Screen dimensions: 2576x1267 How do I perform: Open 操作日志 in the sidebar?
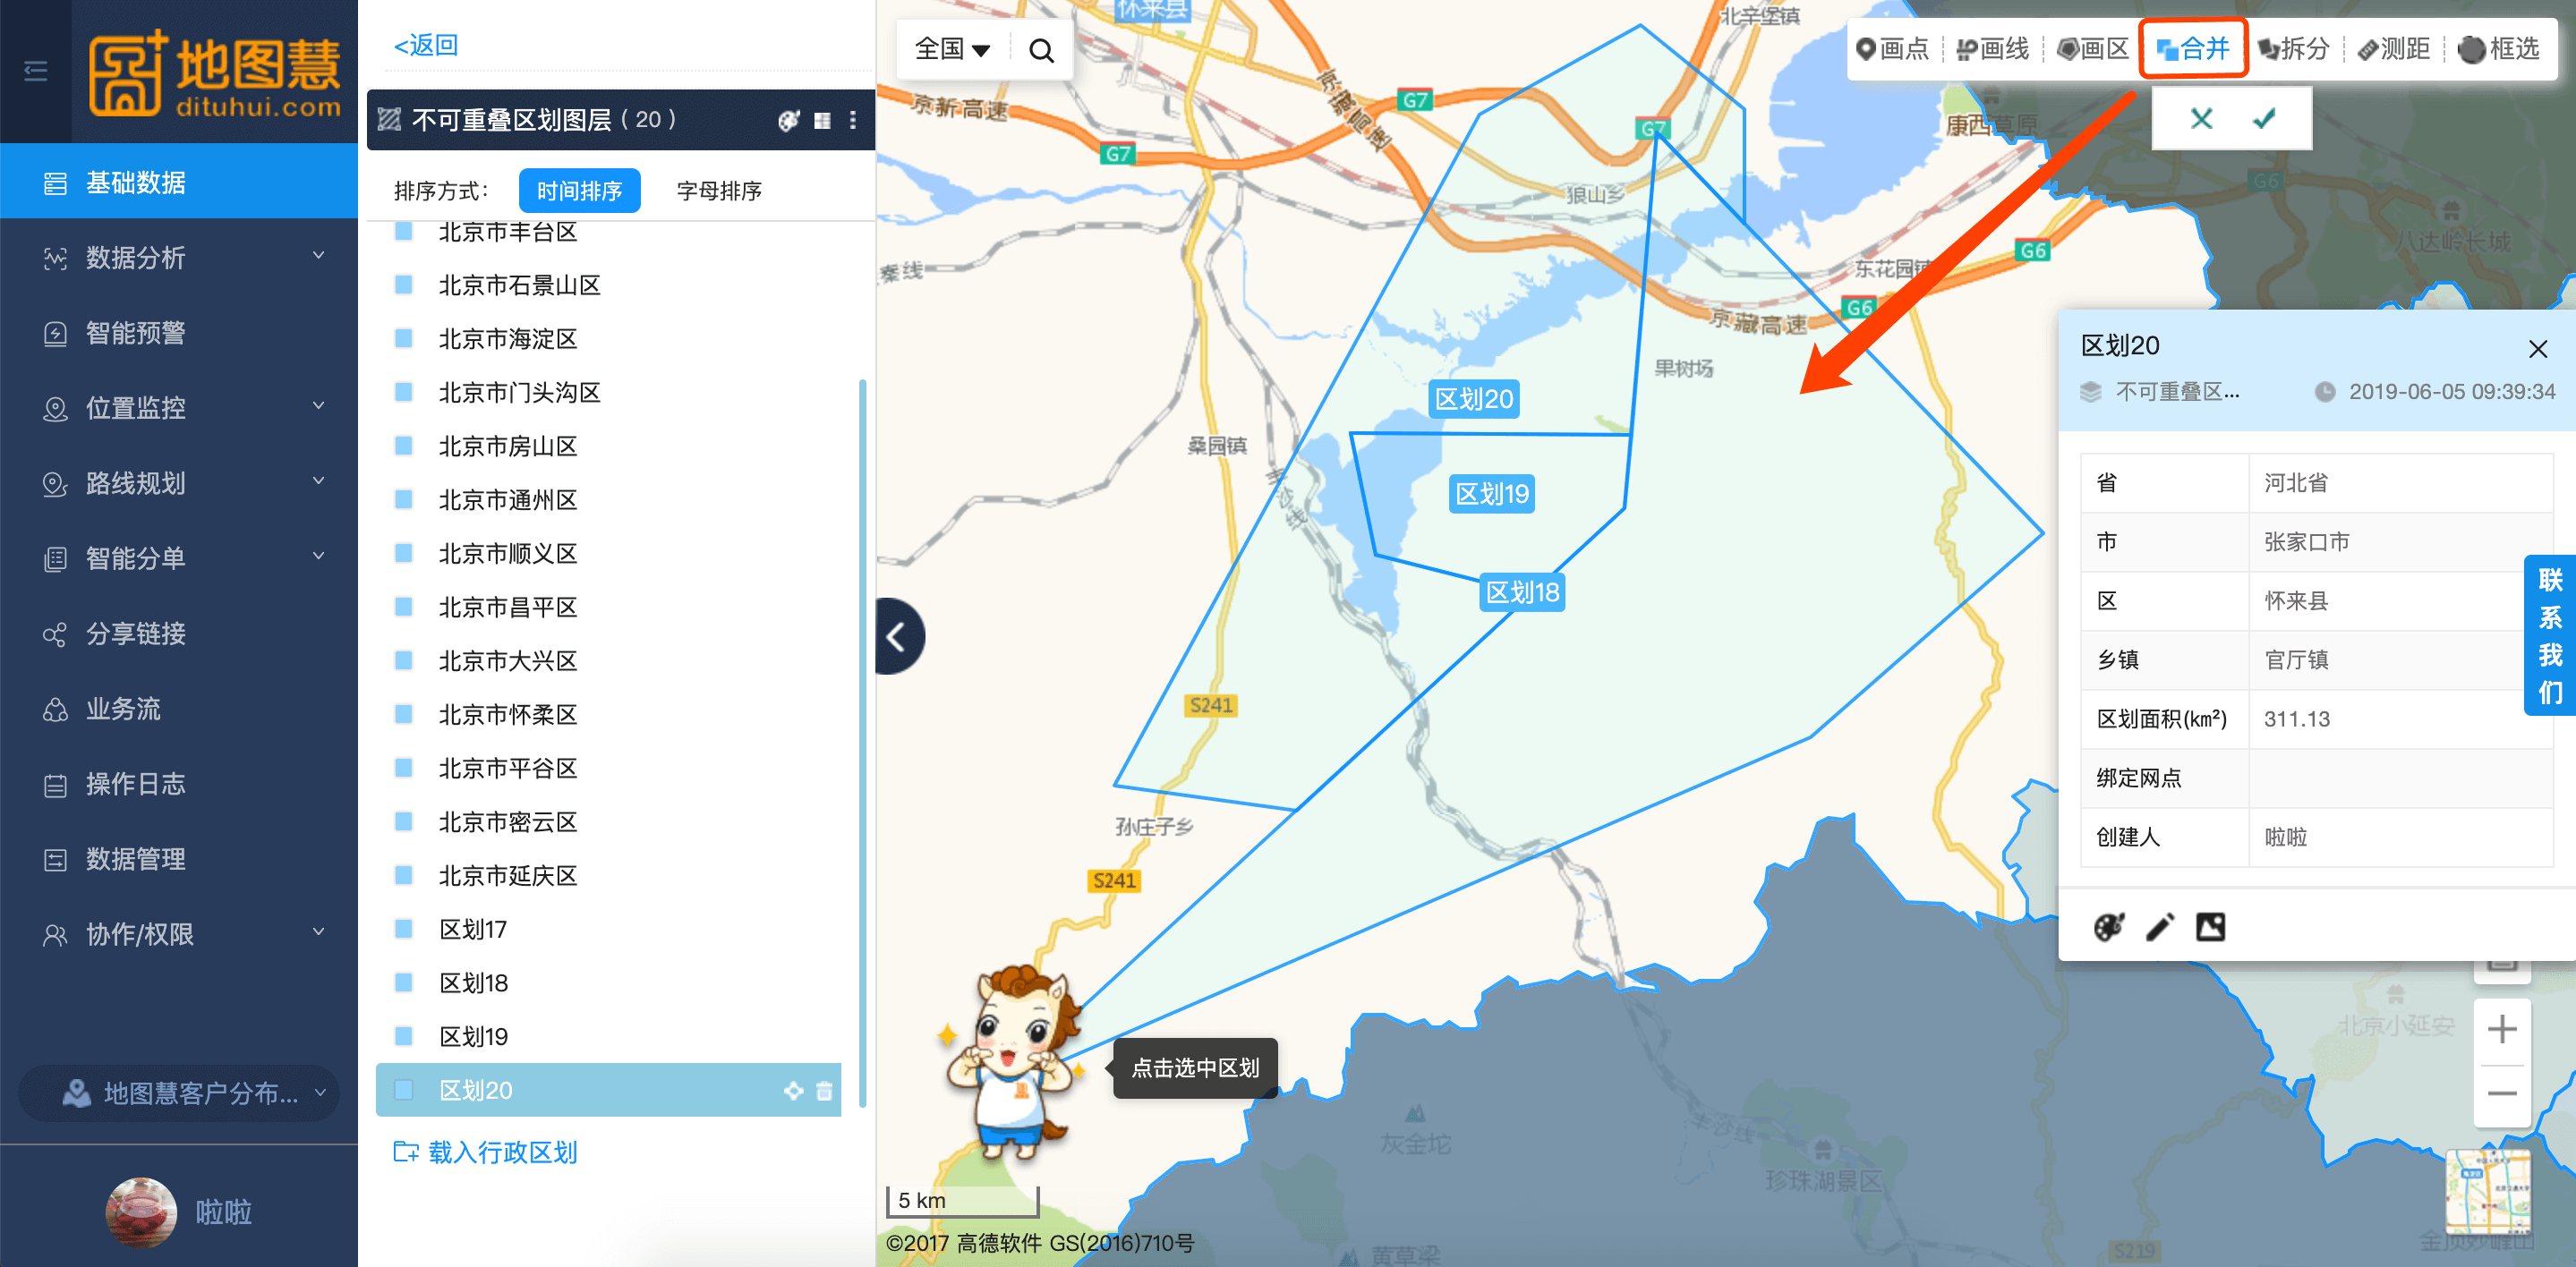[179, 784]
